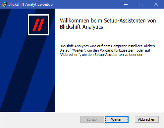Screen dimensions: 164x128
Task: Click the installer icon in the title bar
Action: 4,4
